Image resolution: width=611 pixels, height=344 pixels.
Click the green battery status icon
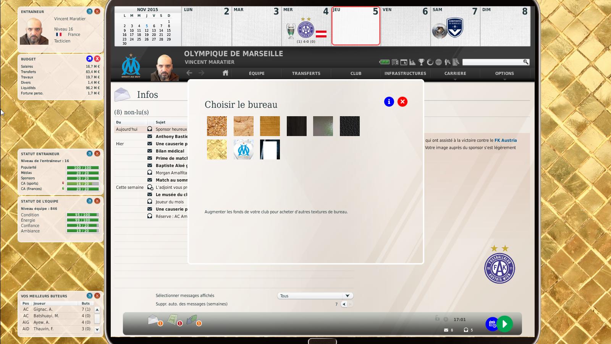(384, 62)
